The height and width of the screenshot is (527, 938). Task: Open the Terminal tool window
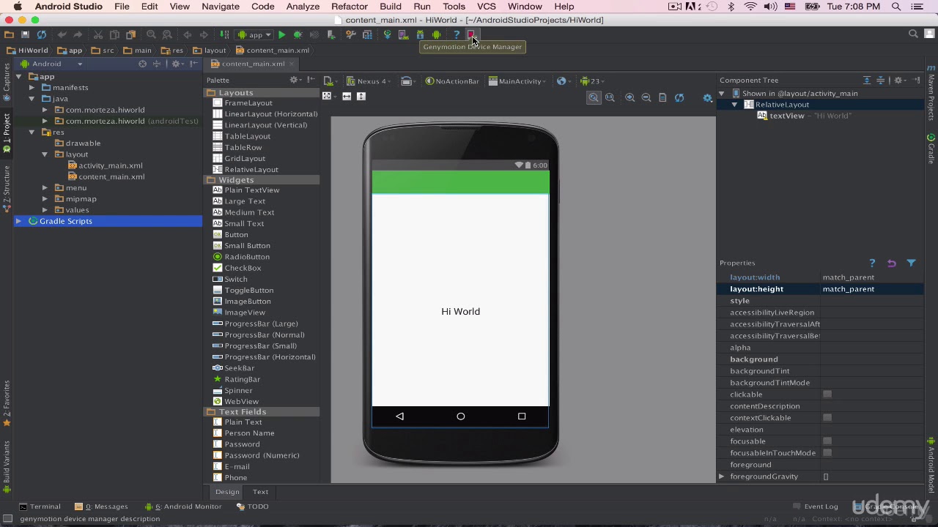point(40,507)
